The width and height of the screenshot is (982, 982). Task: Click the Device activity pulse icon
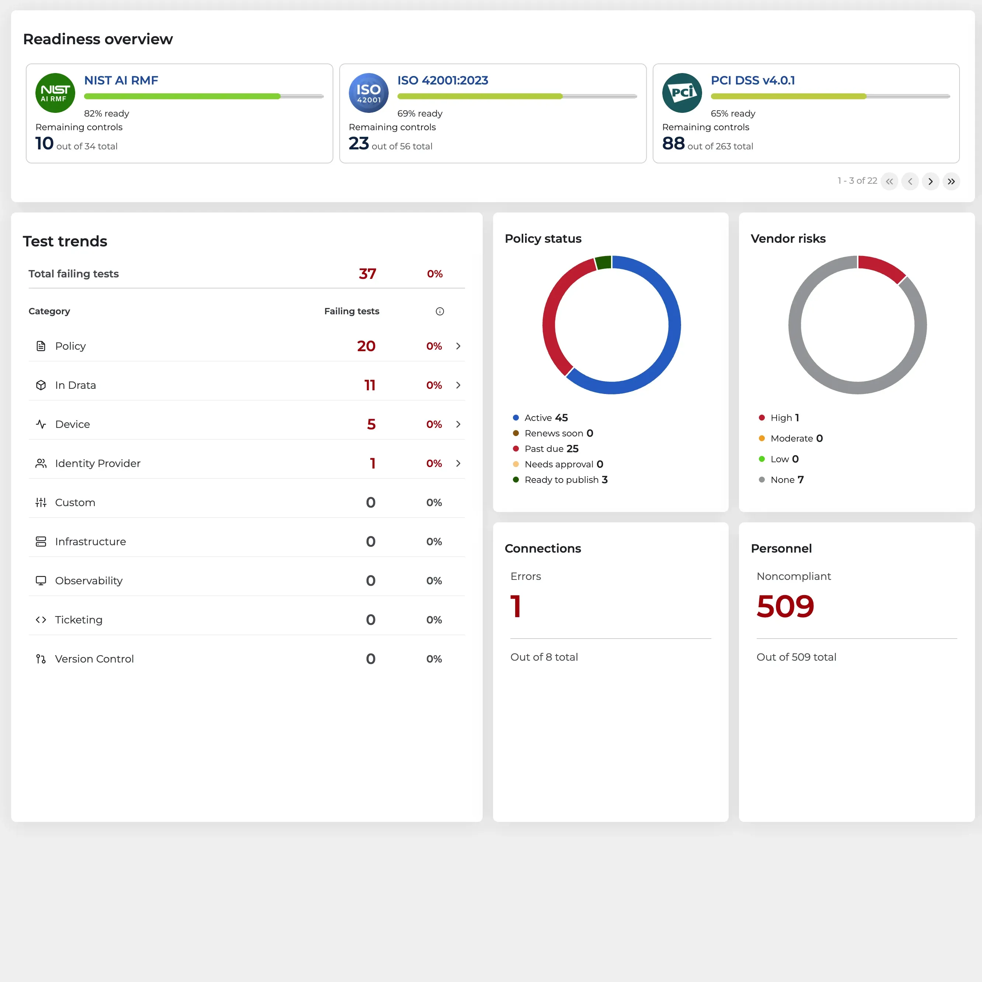point(41,425)
